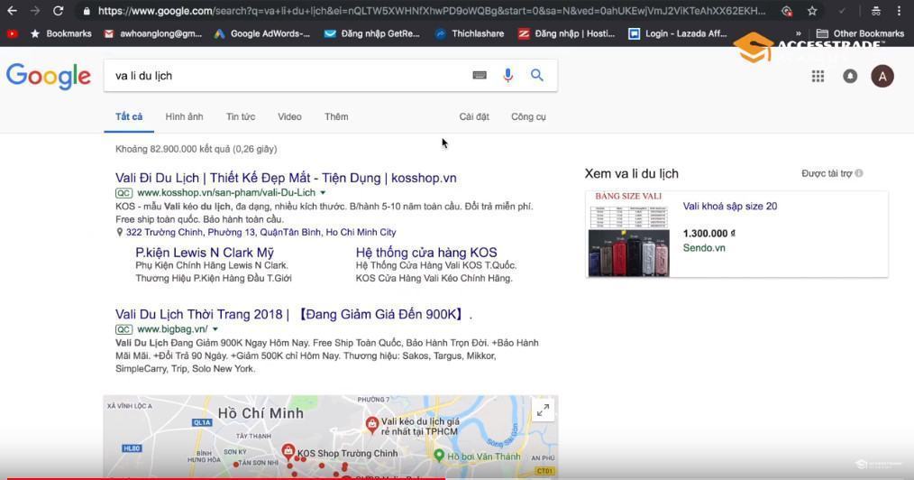Open the Other Bookmarks folder
914x480 pixels.
(x=860, y=33)
